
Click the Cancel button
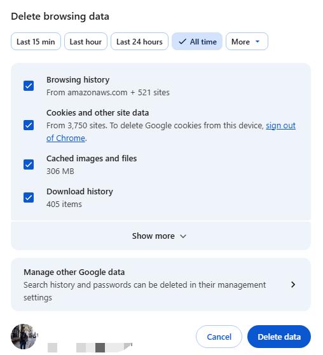click(x=219, y=337)
